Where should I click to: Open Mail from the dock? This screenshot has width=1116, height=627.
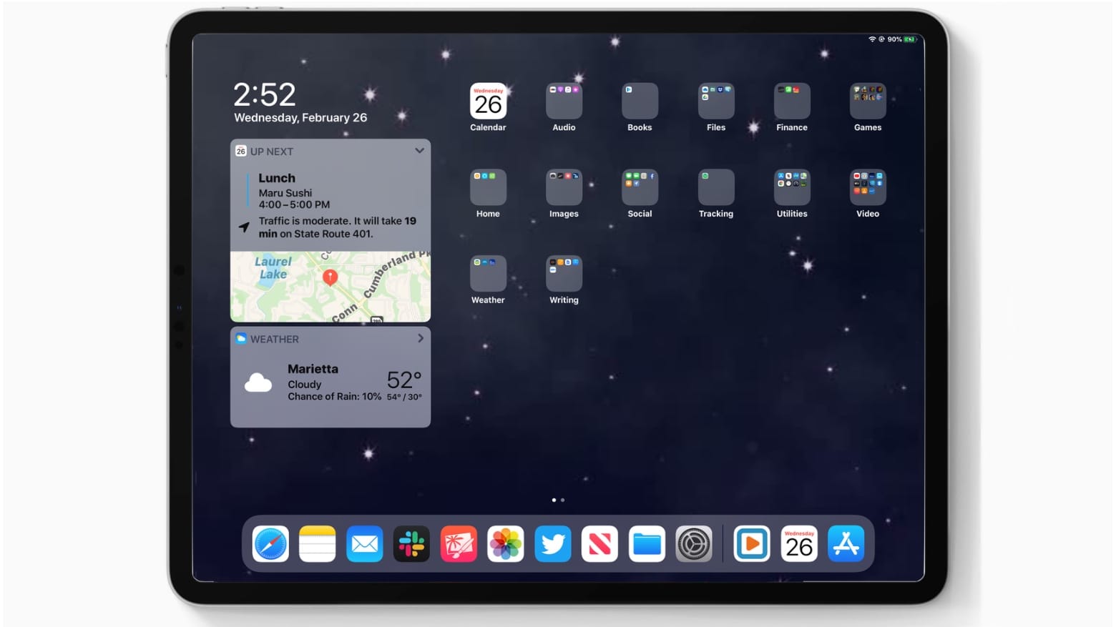point(364,543)
